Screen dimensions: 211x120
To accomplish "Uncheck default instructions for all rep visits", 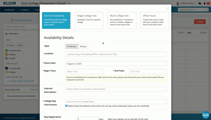I will pos(66,106).
